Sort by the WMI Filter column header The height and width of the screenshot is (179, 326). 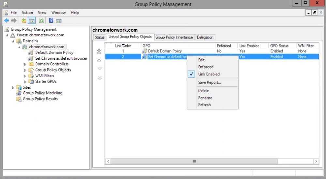pyautogui.click(x=307, y=46)
